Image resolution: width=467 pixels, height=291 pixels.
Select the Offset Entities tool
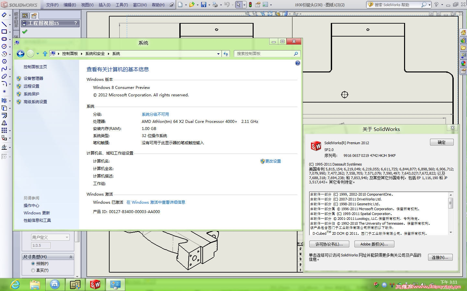pyautogui.click(x=4, y=115)
